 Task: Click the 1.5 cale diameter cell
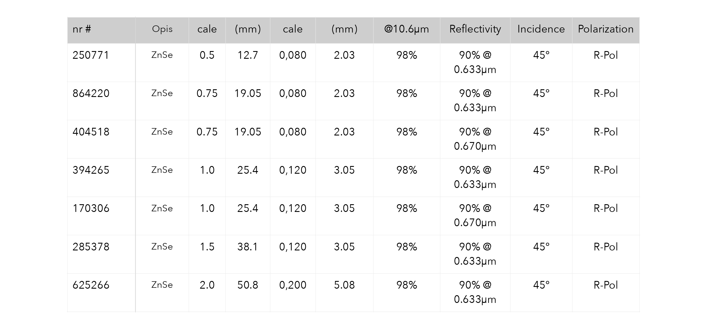(207, 254)
